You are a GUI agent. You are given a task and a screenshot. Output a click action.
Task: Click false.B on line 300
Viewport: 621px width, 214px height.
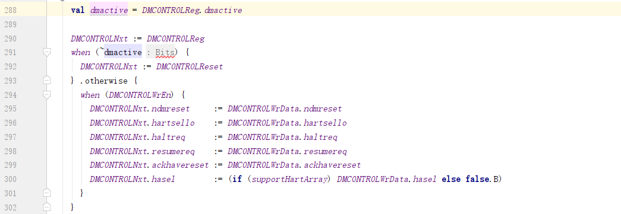481,179
